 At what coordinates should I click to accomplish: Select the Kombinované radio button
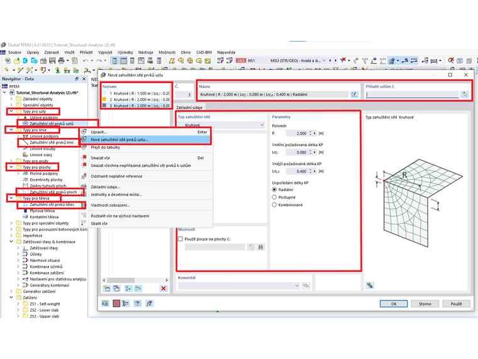[274, 205]
